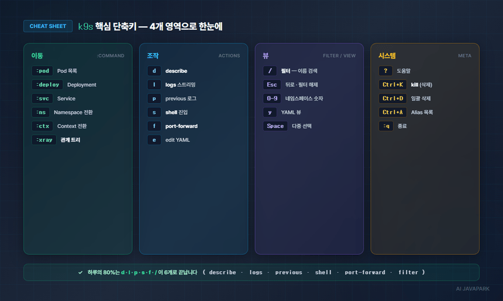Click the "s" key badge for shell

pyautogui.click(x=154, y=112)
